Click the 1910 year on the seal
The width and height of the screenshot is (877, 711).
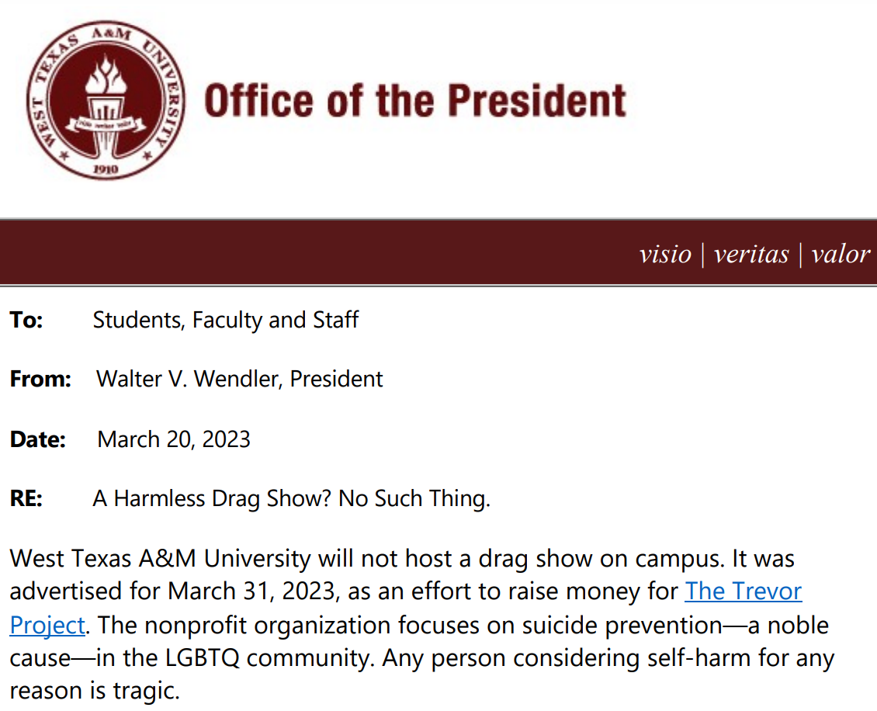(x=106, y=168)
